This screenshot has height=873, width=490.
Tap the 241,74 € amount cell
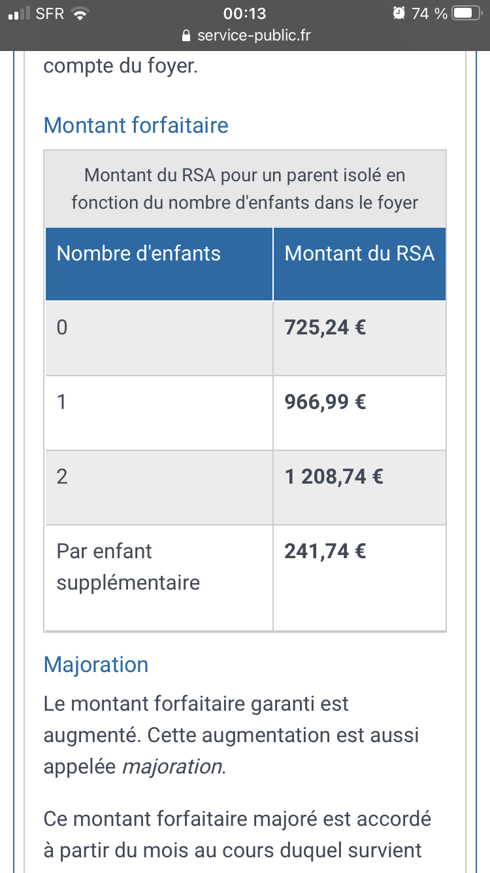[325, 551]
